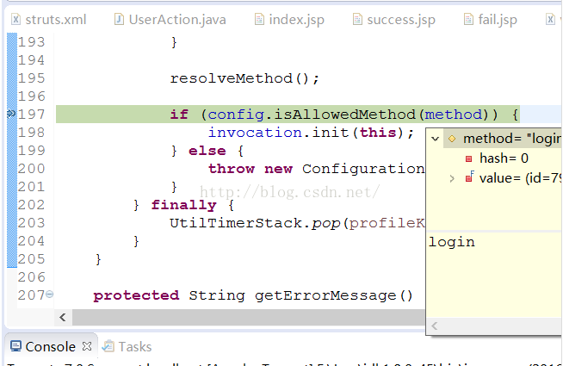
Task: Click the success.jsp file icon
Action: 357,20
